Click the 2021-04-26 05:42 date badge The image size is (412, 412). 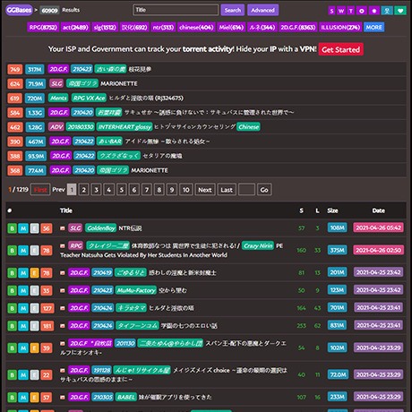click(379, 227)
